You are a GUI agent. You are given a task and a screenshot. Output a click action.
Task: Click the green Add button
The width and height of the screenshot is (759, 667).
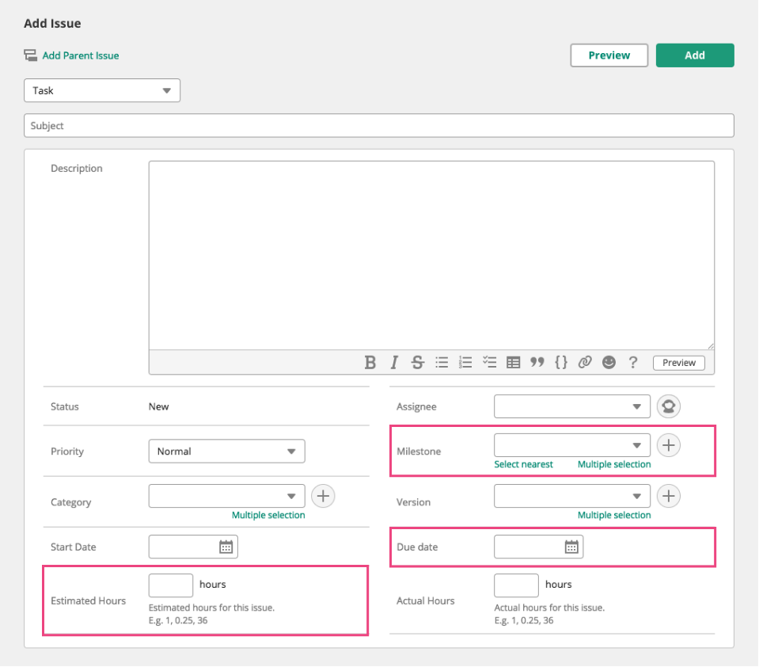pos(695,55)
